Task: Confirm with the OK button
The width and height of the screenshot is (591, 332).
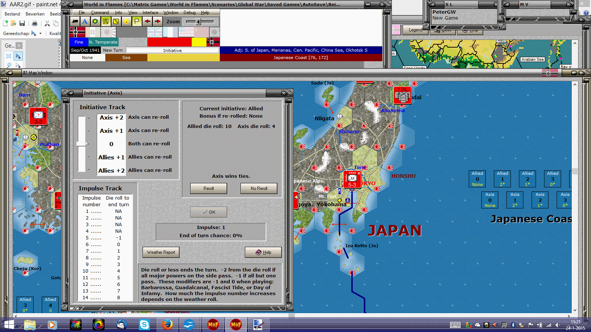Action: click(209, 212)
